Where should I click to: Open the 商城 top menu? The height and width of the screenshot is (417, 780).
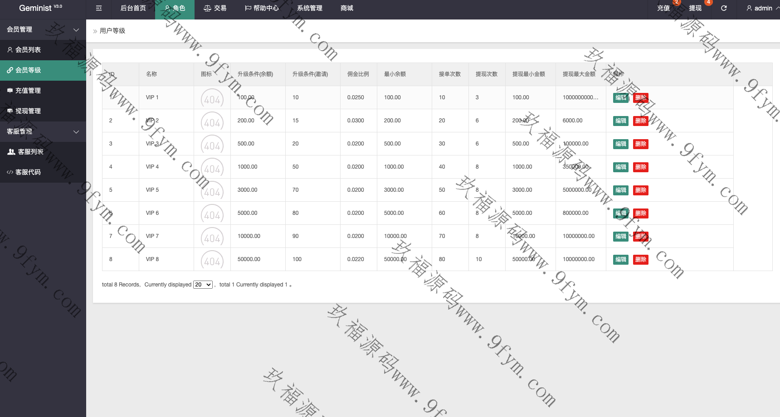[x=346, y=8]
